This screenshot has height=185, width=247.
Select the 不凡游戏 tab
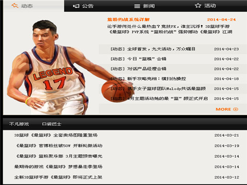pyautogui.click(x=19, y=124)
